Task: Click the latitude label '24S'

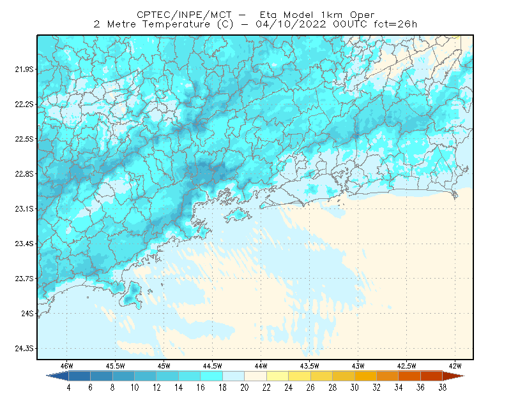Action: pos(27,313)
